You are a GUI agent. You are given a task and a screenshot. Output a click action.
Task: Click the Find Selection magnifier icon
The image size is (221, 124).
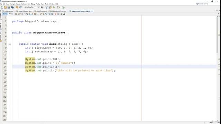27,14
